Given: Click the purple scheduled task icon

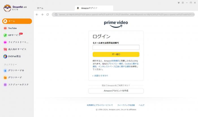Looking at the screenshot, I should 5,85.
